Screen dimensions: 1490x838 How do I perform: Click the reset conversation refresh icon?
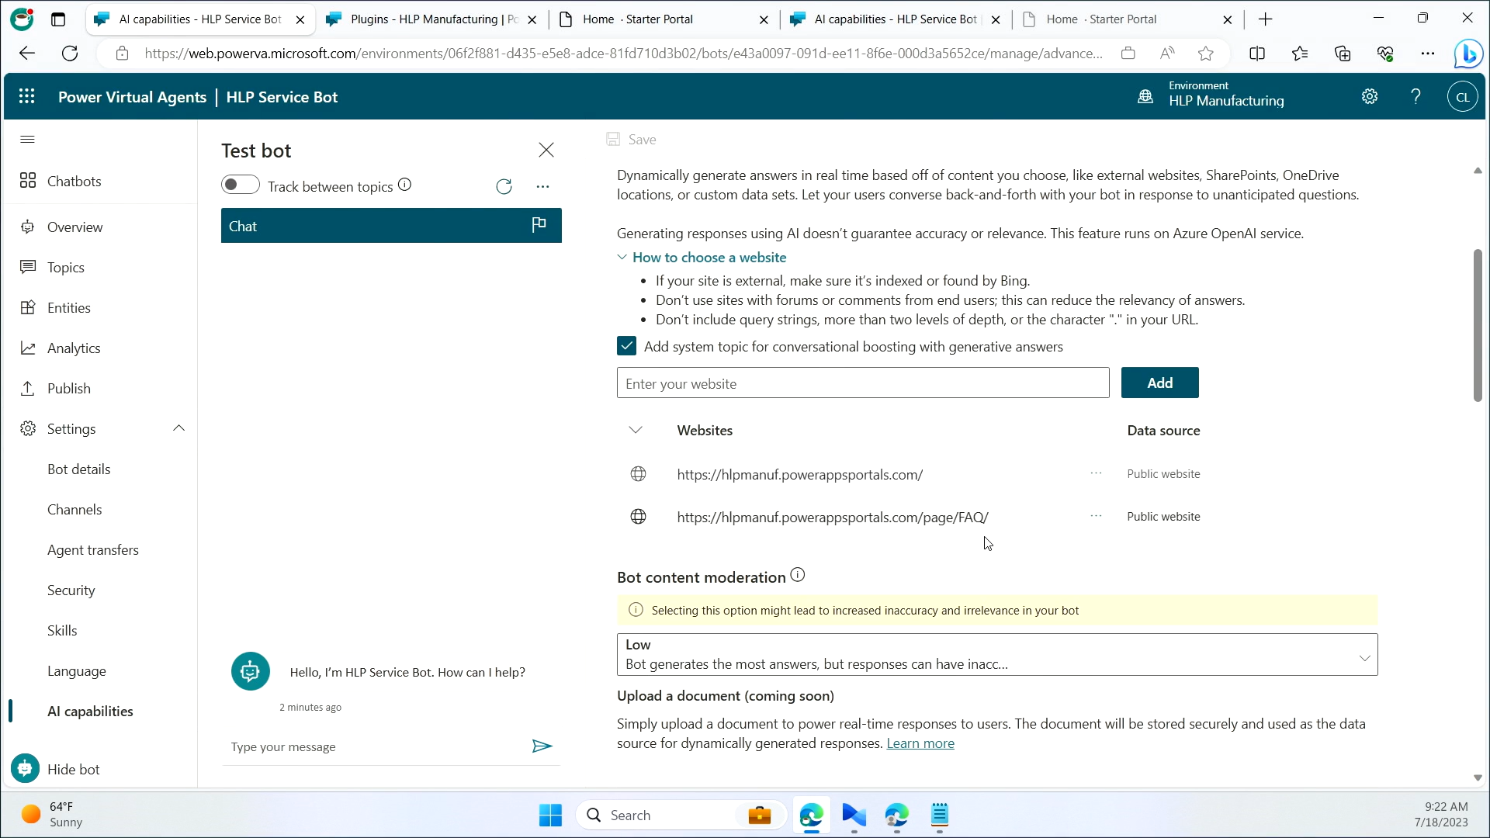[x=504, y=186]
